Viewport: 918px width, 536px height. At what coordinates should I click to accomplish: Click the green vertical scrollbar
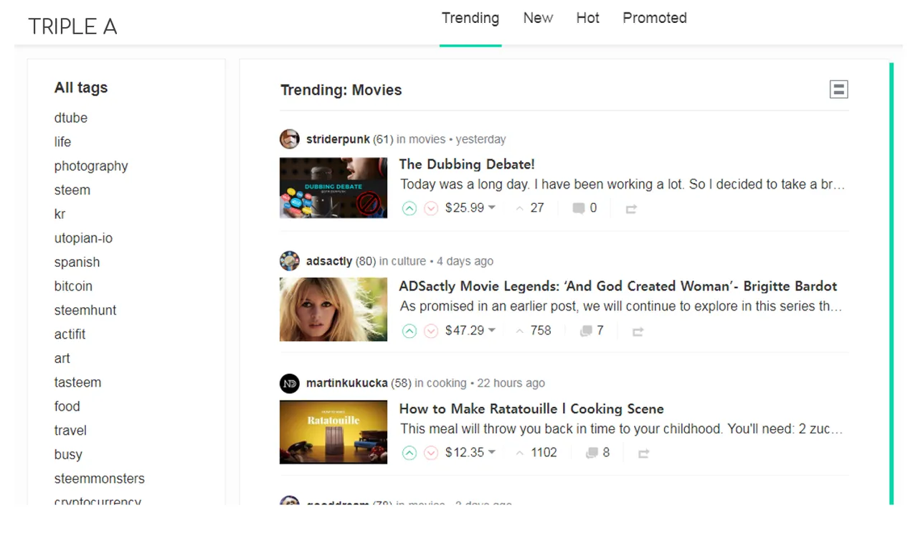(x=891, y=283)
